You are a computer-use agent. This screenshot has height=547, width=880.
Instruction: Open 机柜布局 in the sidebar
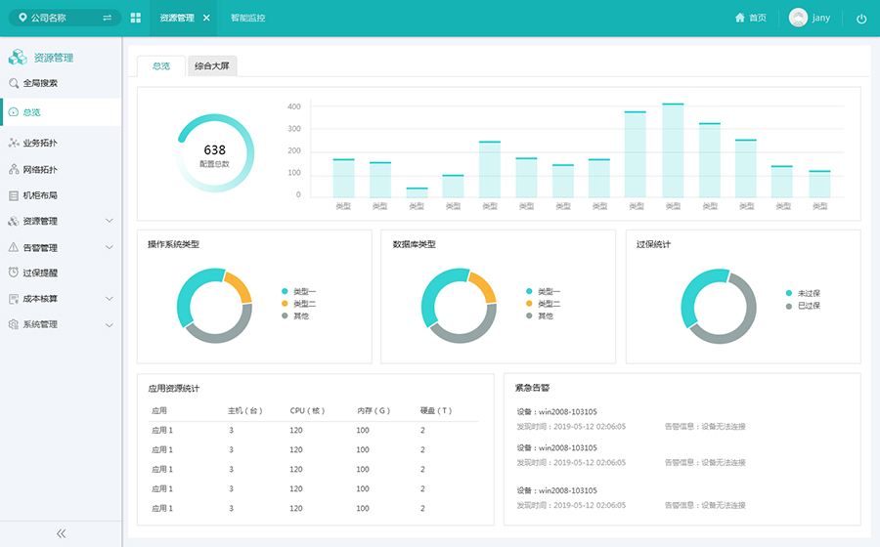(x=39, y=195)
